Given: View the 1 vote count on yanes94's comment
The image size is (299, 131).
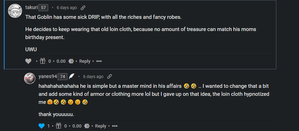Looking at the screenshot, I should click(x=49, y=126).
